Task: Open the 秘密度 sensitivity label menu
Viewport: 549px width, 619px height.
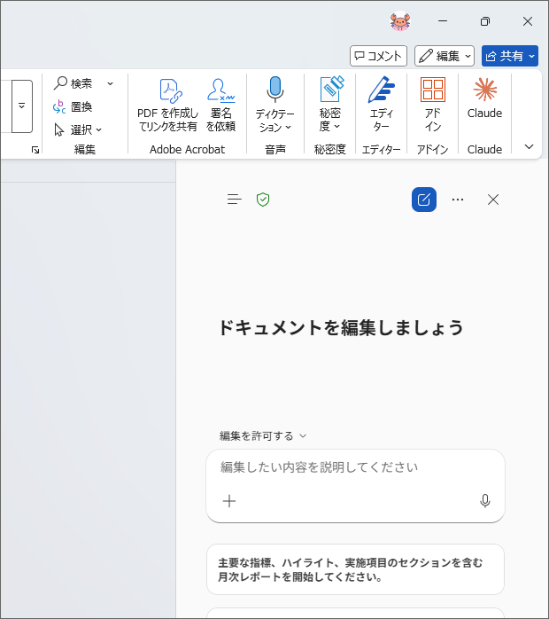Action: pos(329,105)
